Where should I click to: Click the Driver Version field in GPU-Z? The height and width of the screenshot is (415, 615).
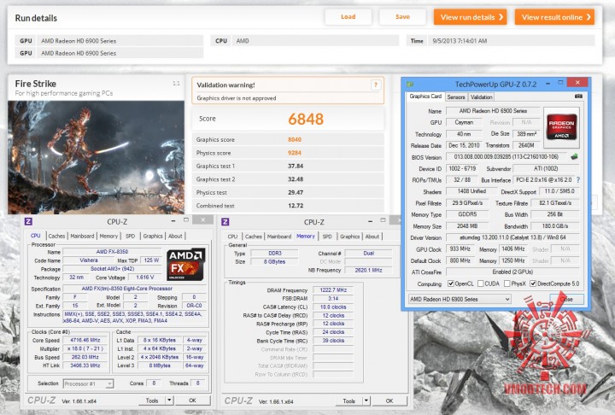tap(512, 237)
